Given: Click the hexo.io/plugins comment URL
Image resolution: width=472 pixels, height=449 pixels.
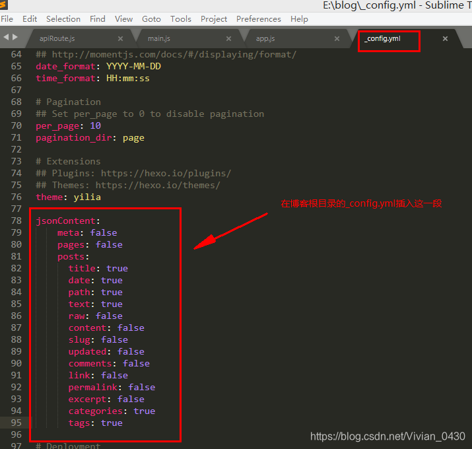Looking at the screenshot, I should pos(166,174).
